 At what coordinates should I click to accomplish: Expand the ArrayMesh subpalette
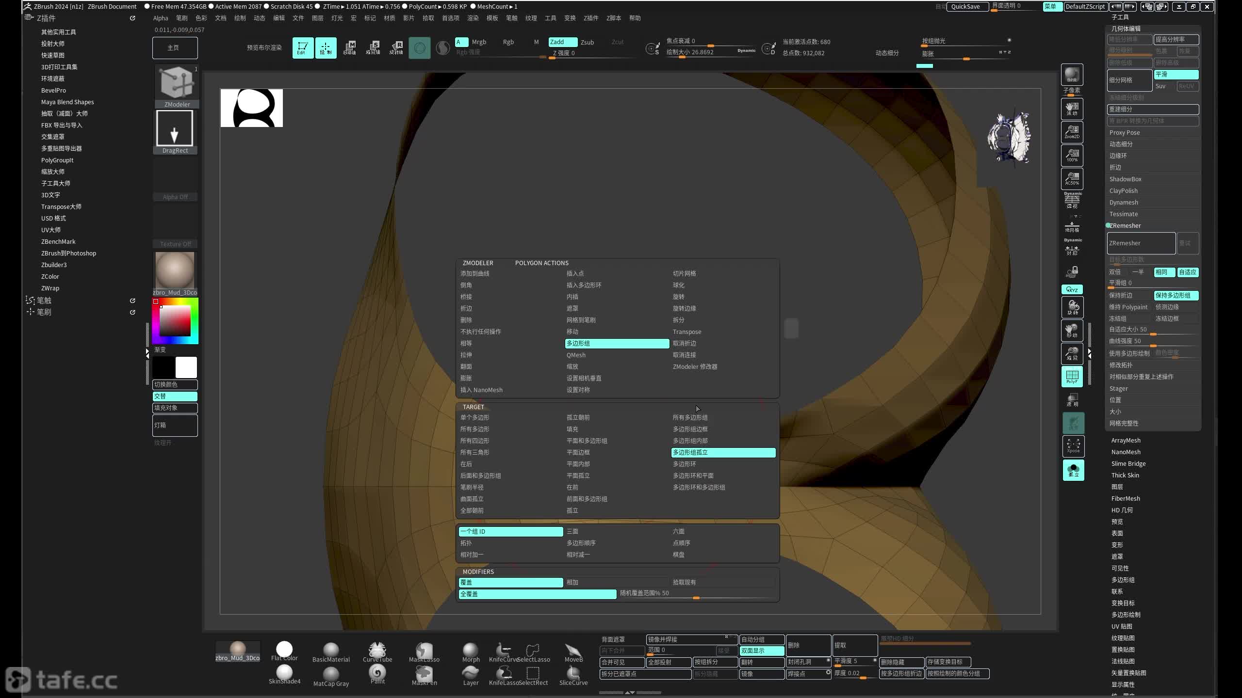point(1126,440)
